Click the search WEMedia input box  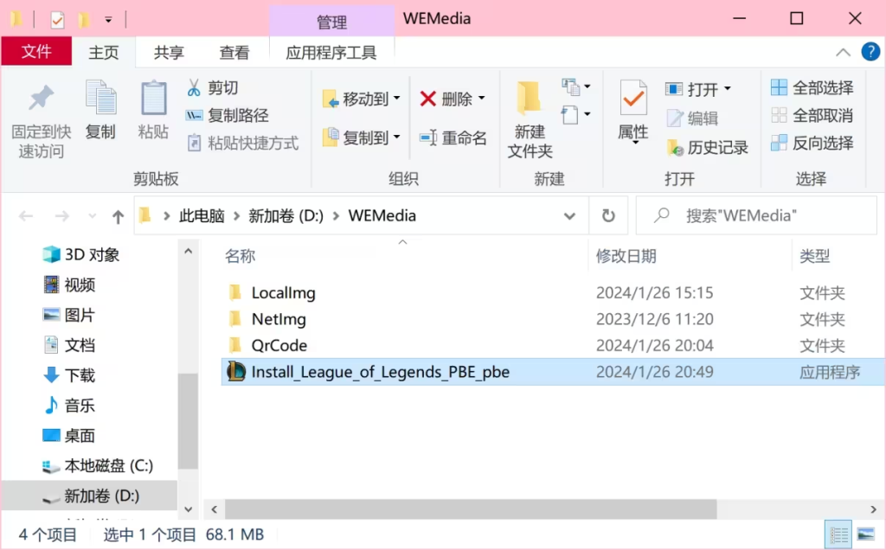756,215
